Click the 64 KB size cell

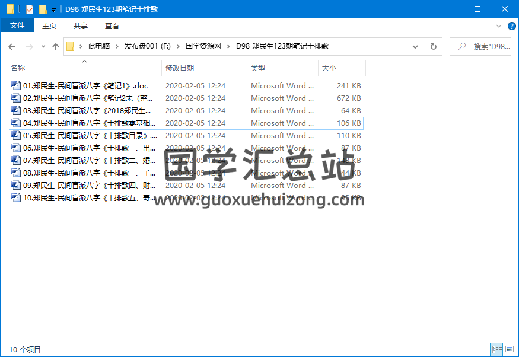[x=351, y=110]
